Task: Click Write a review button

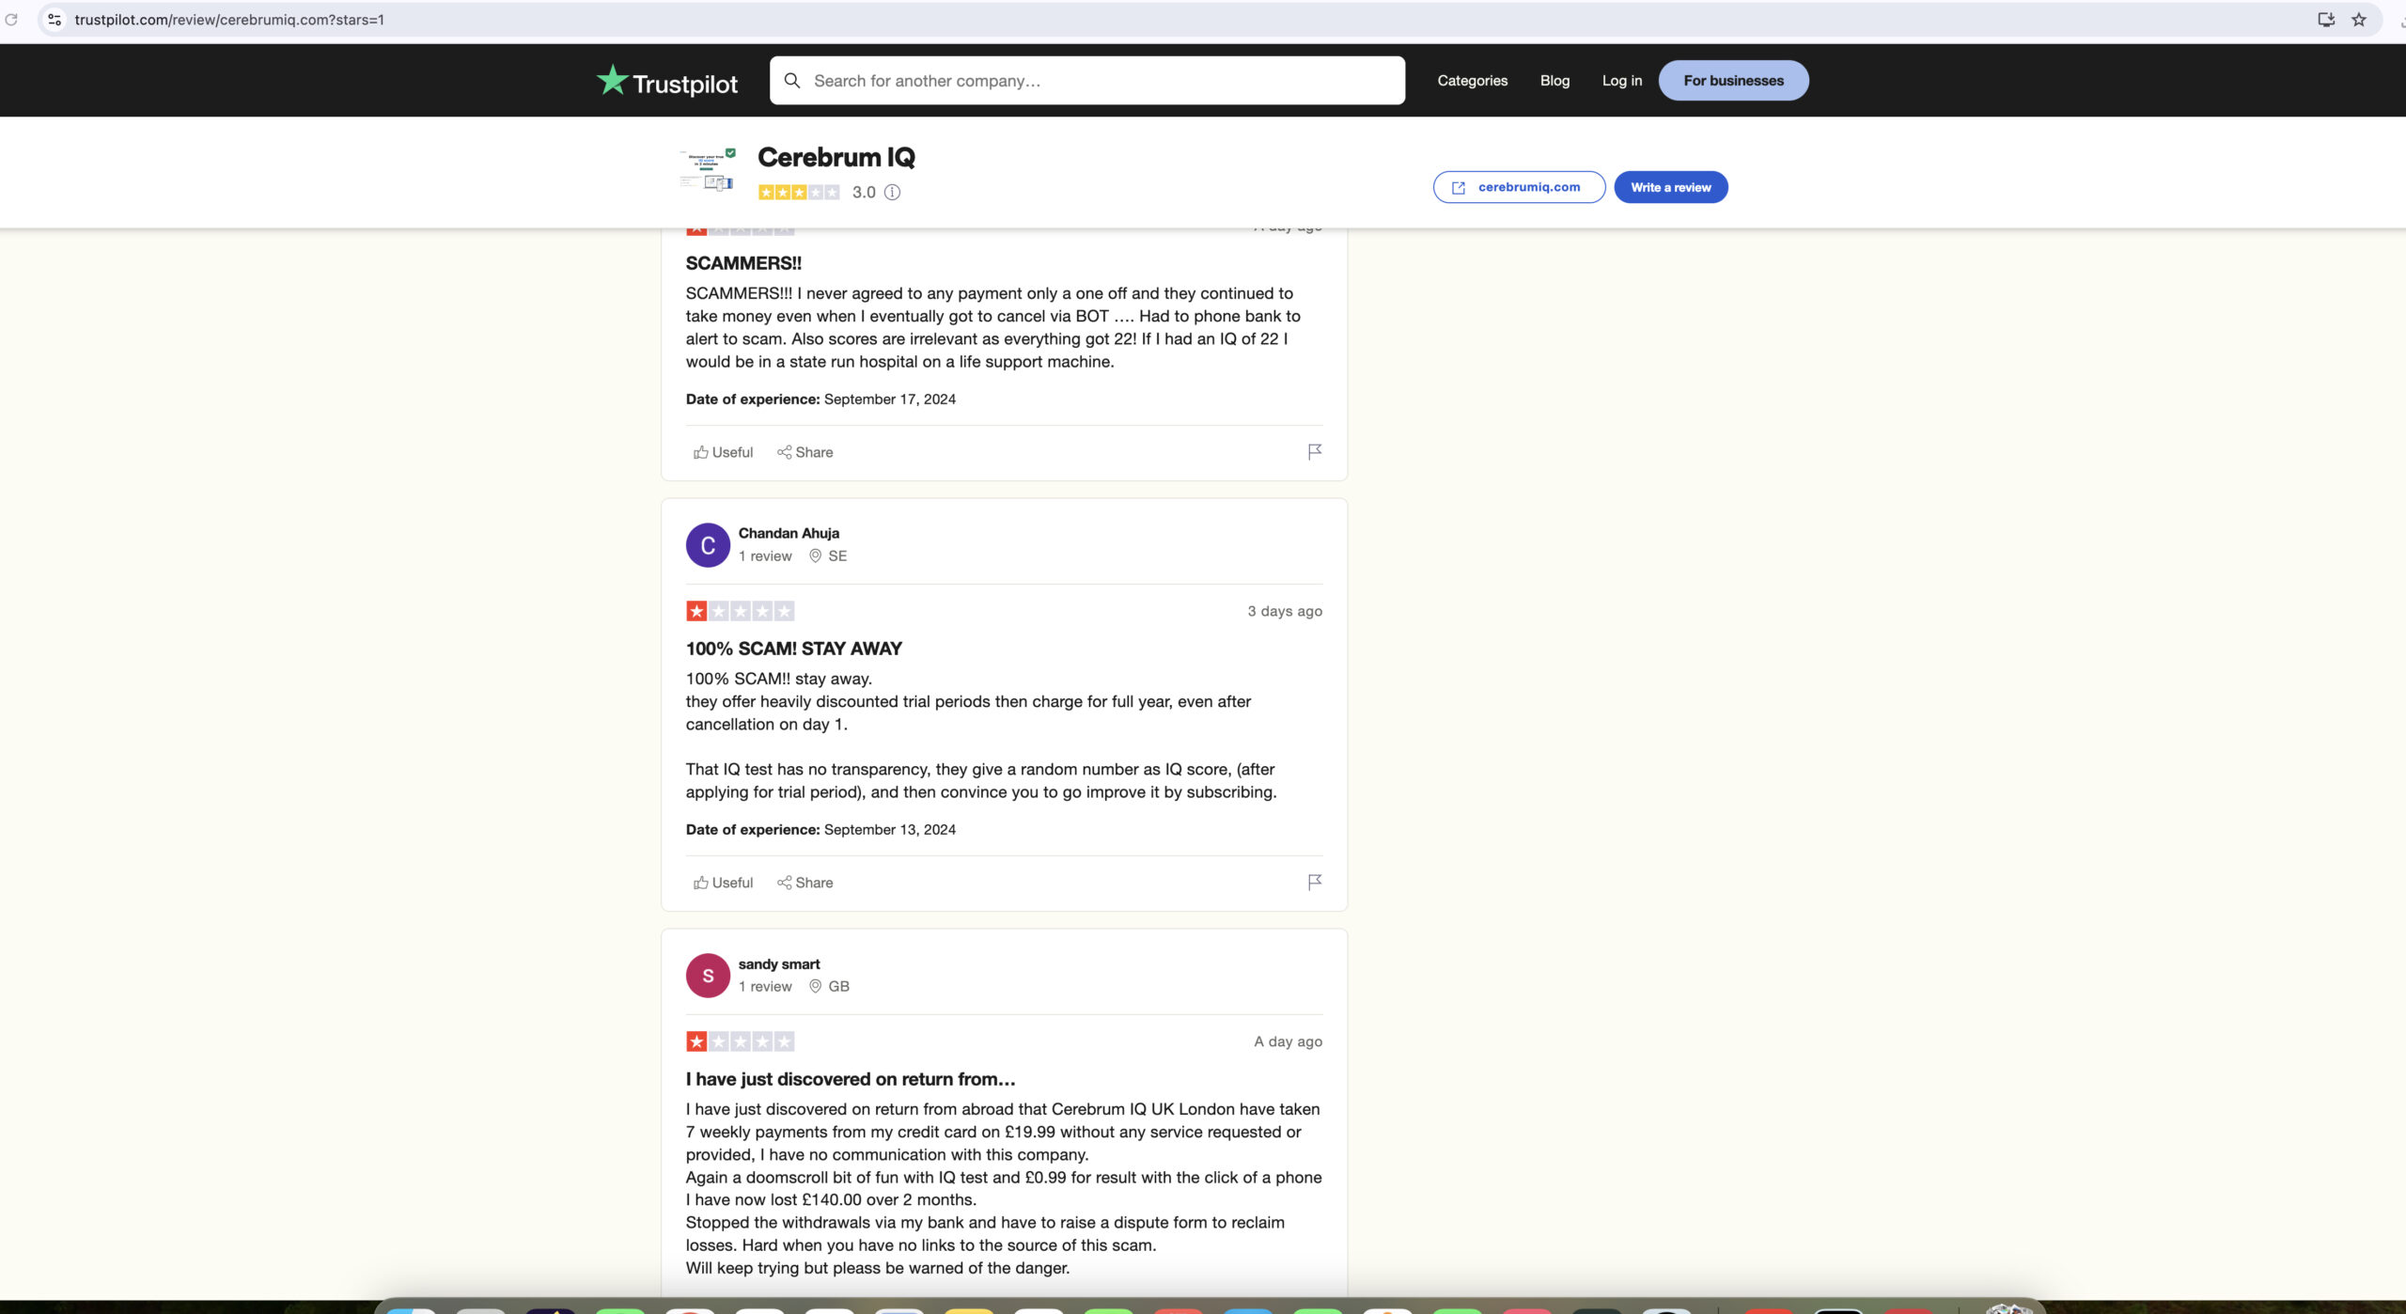Action: (x=1671, y=187)
